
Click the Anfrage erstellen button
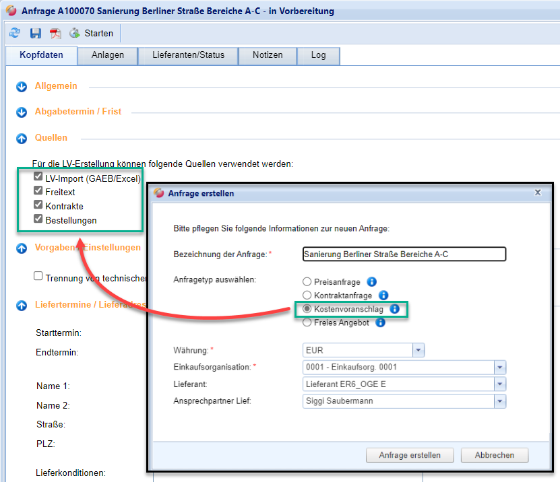tap(410, 455)
